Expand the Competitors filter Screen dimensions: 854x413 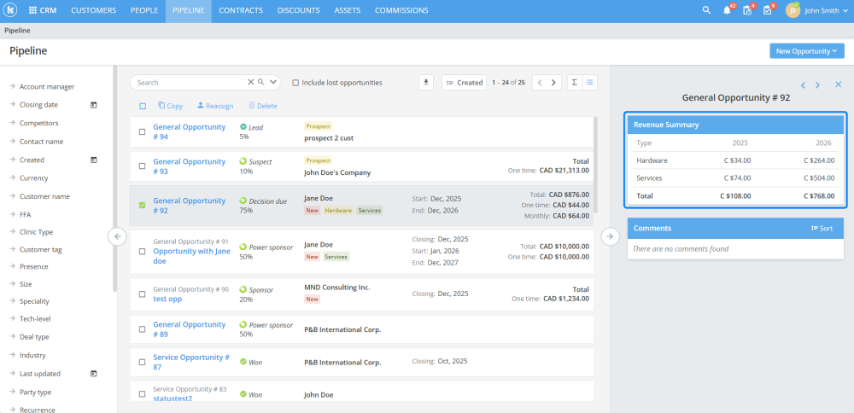[34, 123]
